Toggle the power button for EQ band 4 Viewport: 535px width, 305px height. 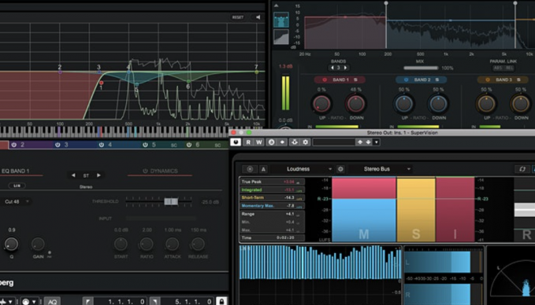(102, 145)
